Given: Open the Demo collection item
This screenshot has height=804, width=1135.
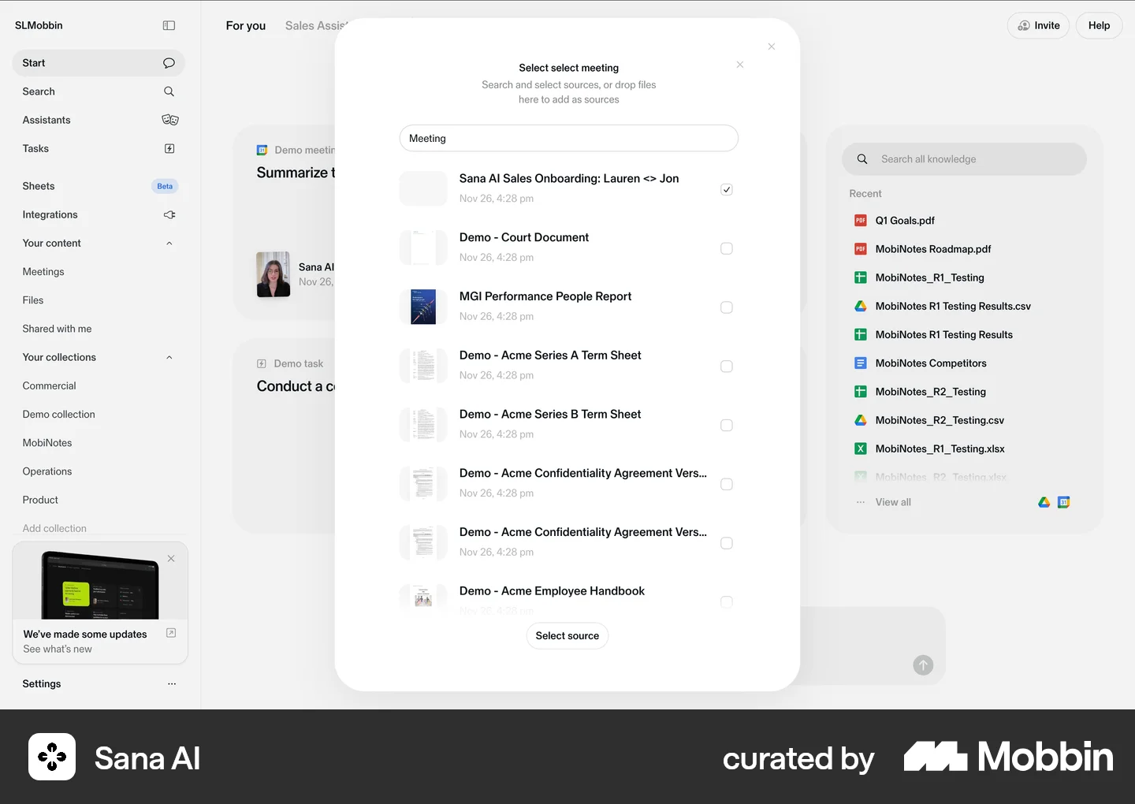Looking at the screenshot, I should pyautogui.click(x=59, y=415).
